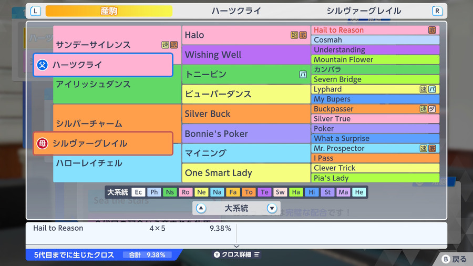Select the シルヴァーグレイル dam cell
The image size is (473, 266).
[103, 144]
